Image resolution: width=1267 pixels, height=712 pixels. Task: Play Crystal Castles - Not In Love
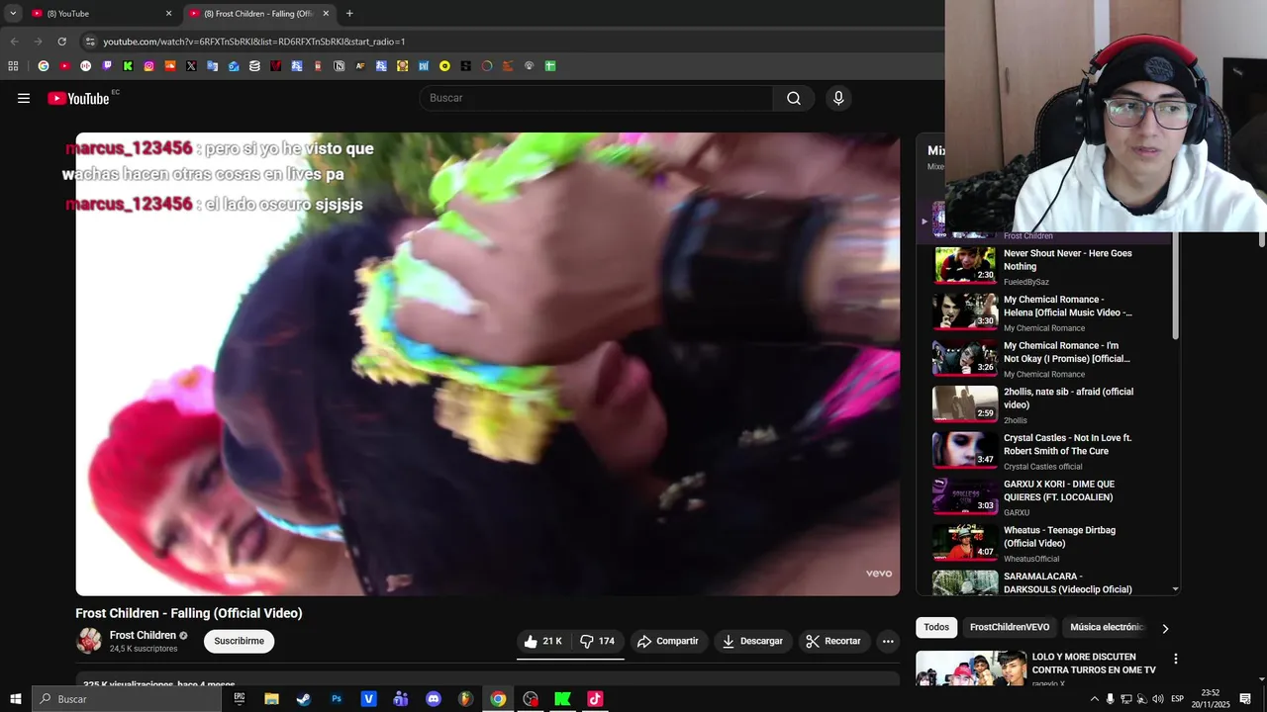pyautogui.click(x=1049, y=451)
